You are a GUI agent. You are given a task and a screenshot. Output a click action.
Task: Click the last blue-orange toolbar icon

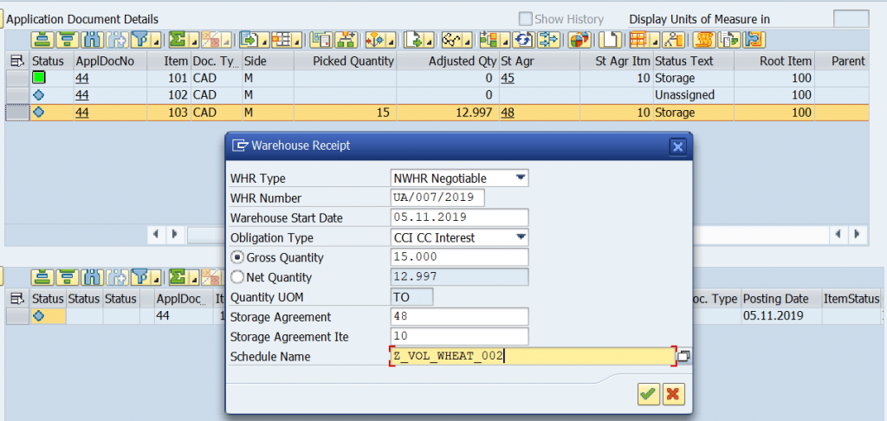754,40
